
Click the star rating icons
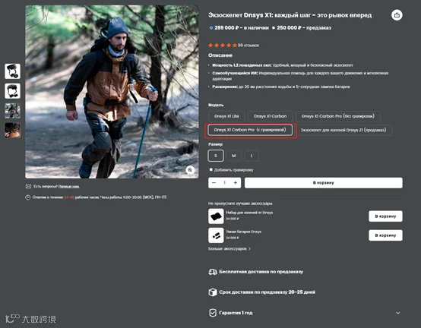[223, 46]
